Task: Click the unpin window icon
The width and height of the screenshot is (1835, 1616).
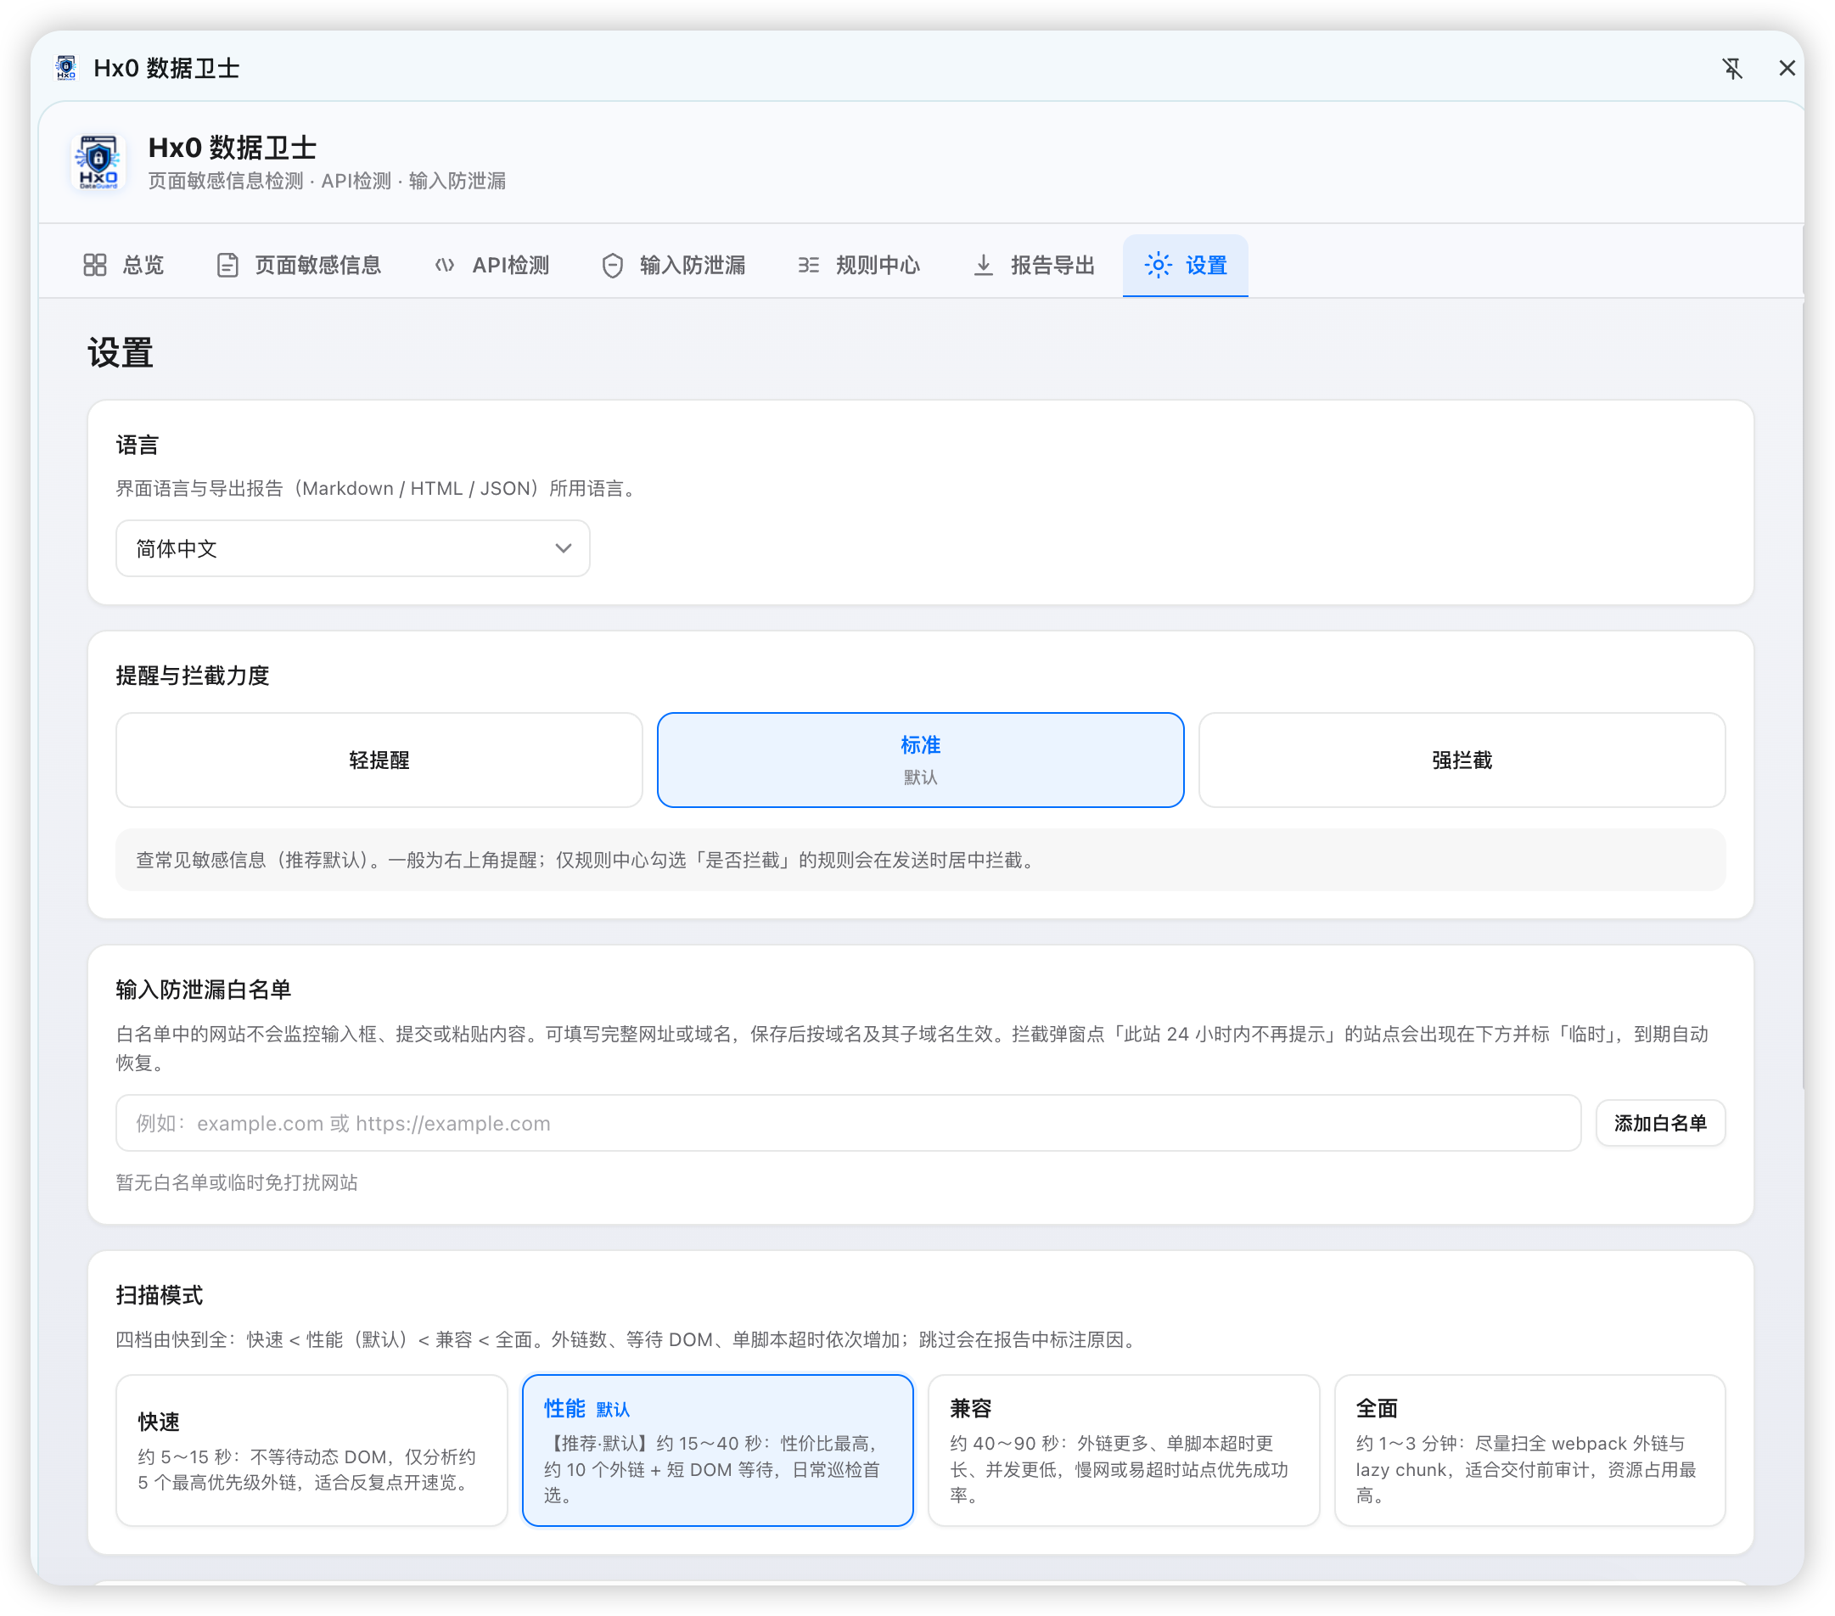Action: [1731, 68]
